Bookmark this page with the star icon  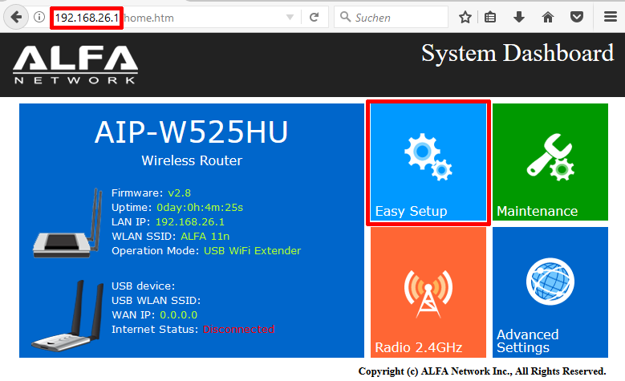point(465,17)
